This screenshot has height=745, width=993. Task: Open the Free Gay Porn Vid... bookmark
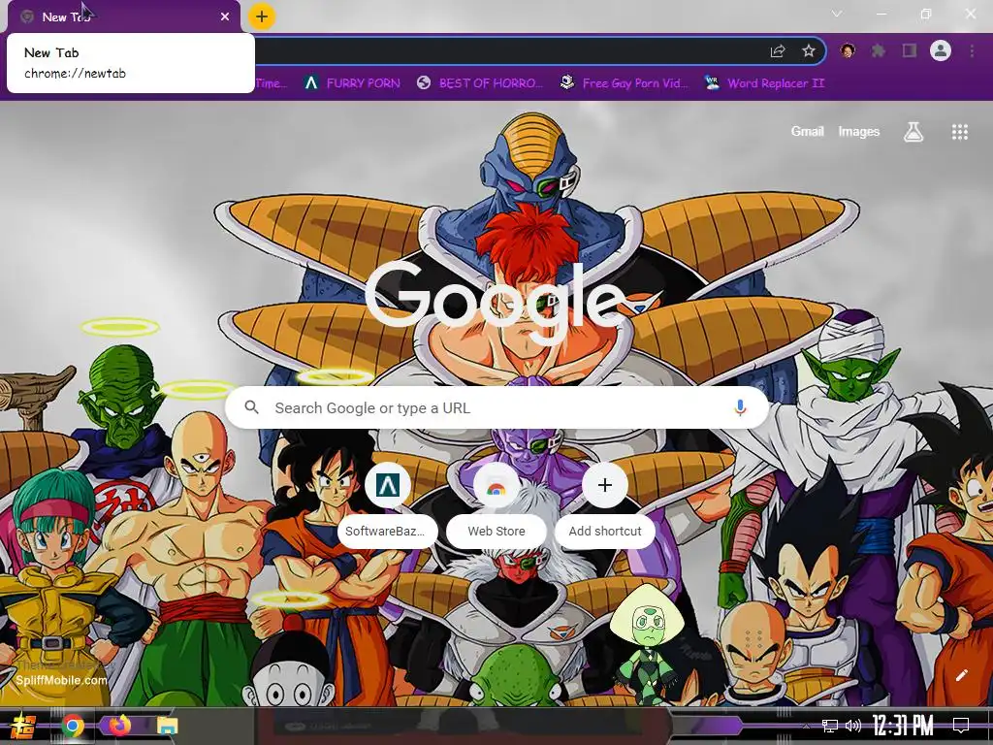coord(625,83)
